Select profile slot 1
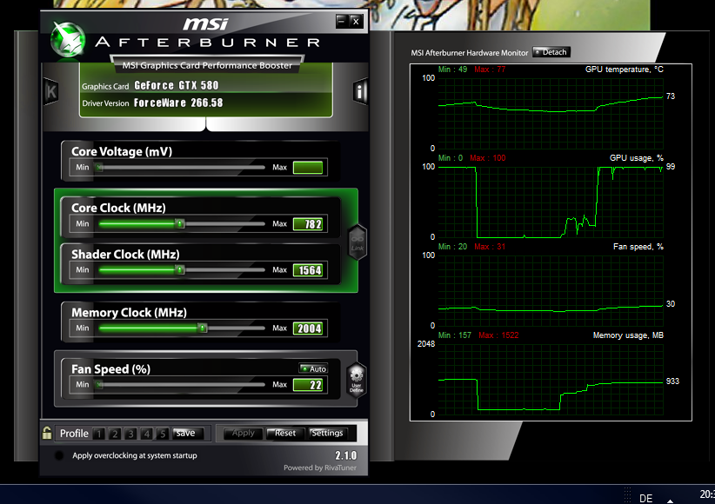Image resolution: width=715 pixels, height=504 pixels. coord(99,434)
